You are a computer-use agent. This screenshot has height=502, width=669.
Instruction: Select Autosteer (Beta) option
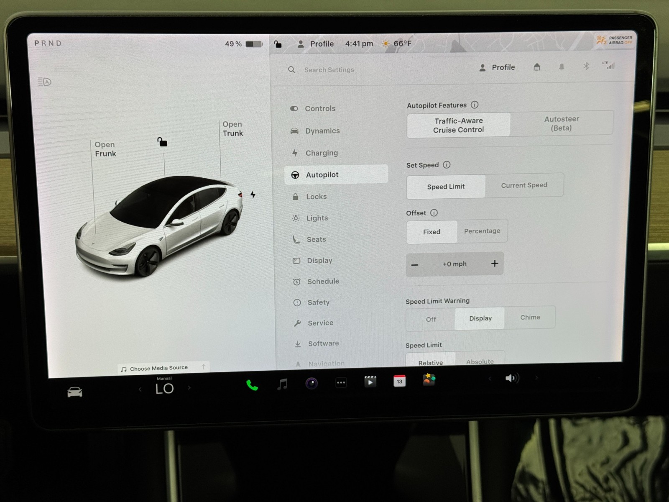(561, 123)
